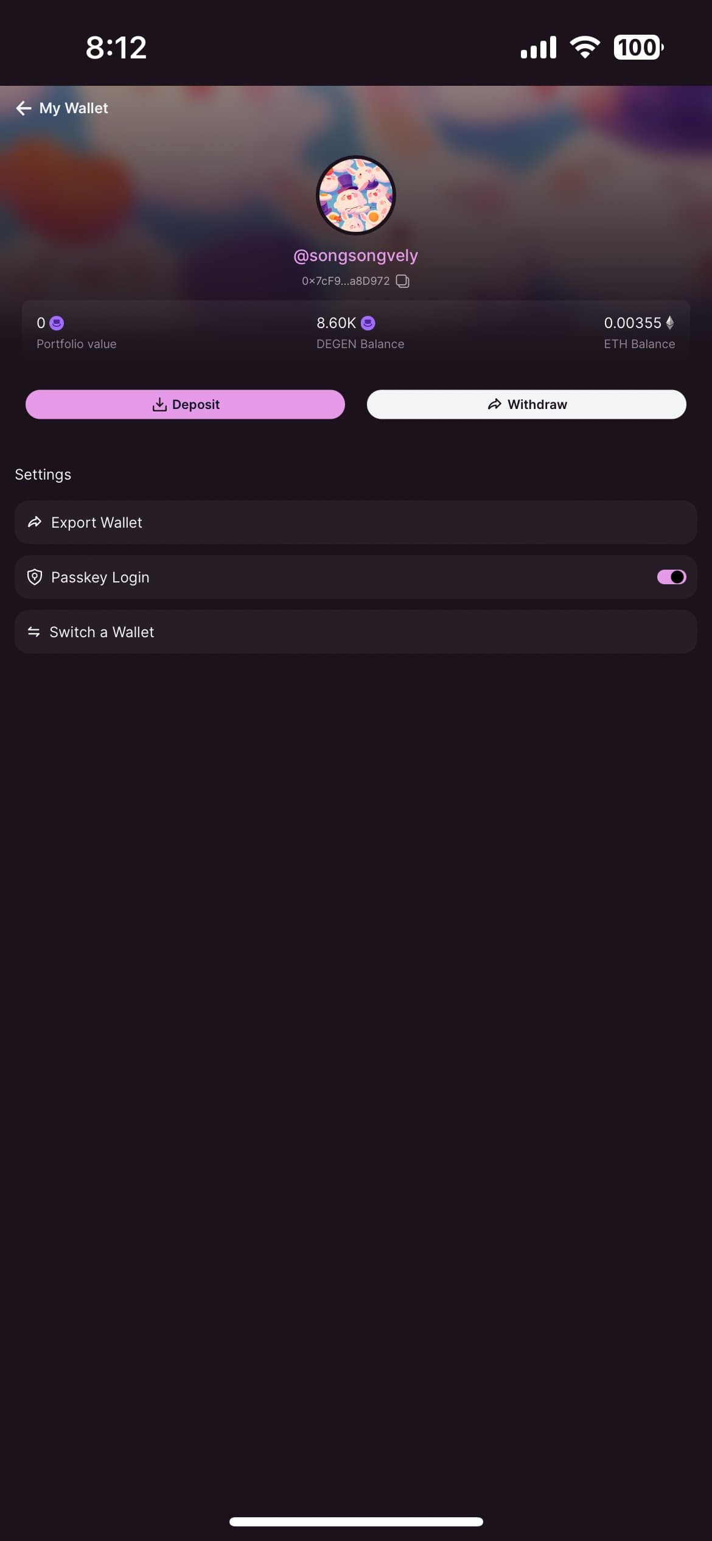
Task: Tap the share arrow icon on Export Wallet
Action: (35, 522)
